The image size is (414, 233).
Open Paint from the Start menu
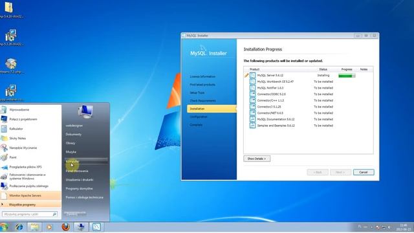coord(30,157)
